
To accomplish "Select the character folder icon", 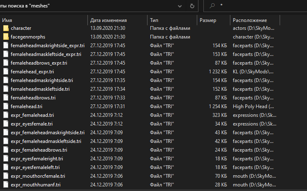I will (6, 28).
